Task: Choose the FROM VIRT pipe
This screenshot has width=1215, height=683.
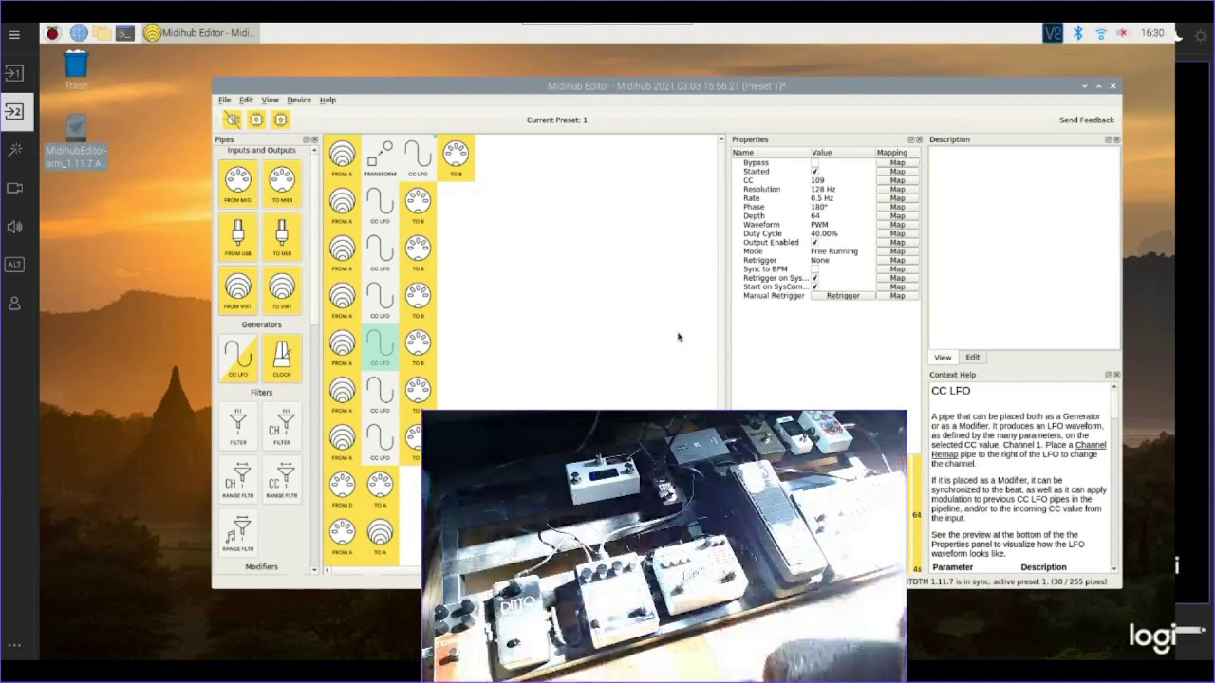Action: click(x=238, y=289)
